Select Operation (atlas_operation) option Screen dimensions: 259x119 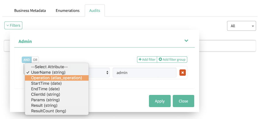coord(56,78)
